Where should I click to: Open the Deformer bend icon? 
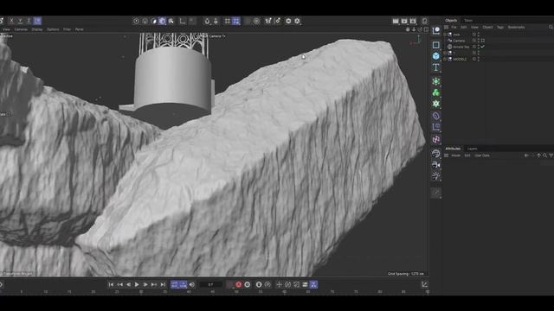(x=436, y=116)
